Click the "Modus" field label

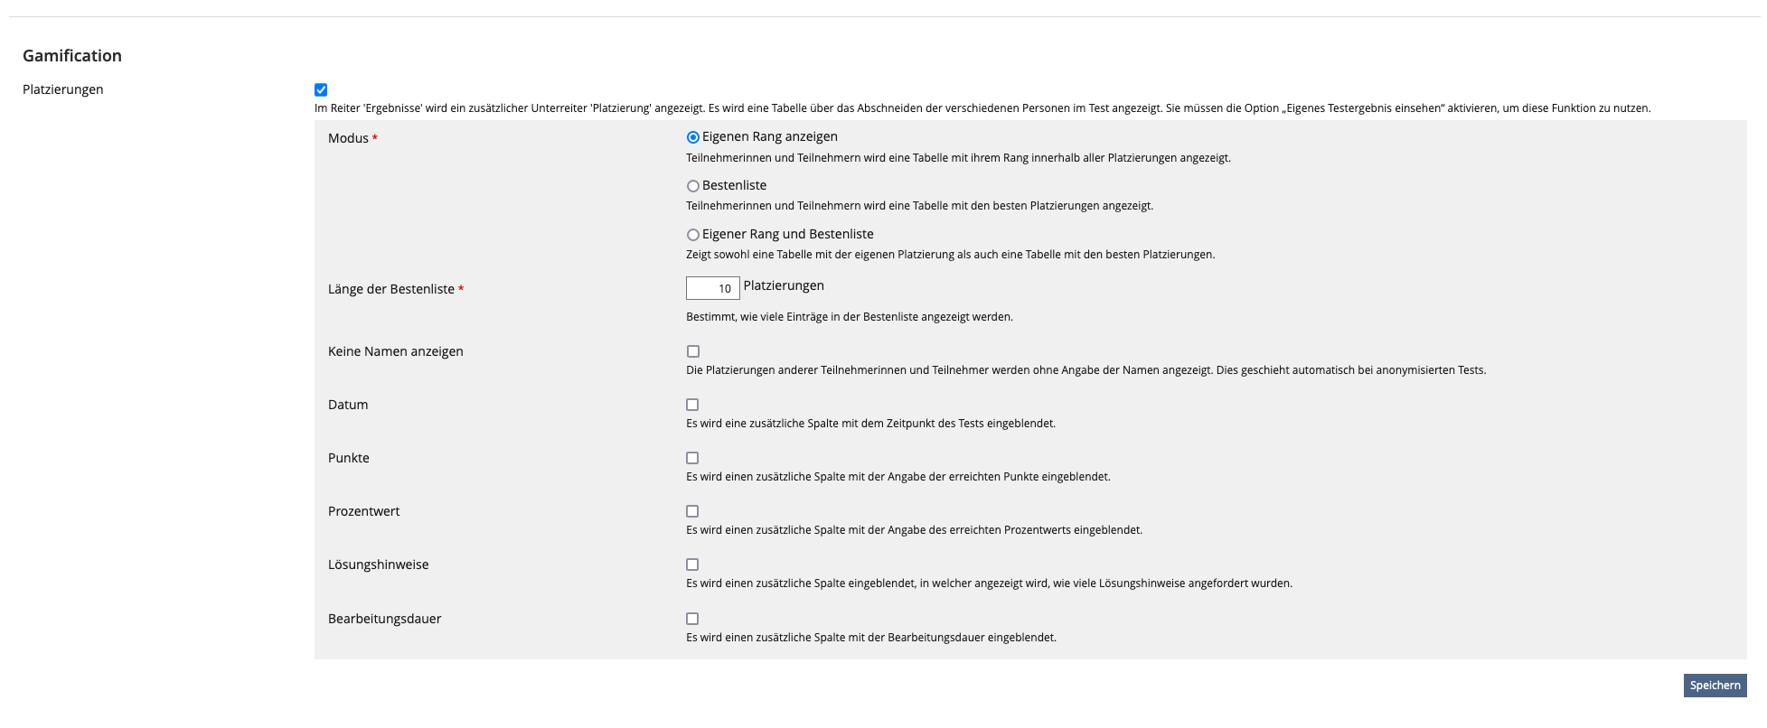tap(348, 139)
